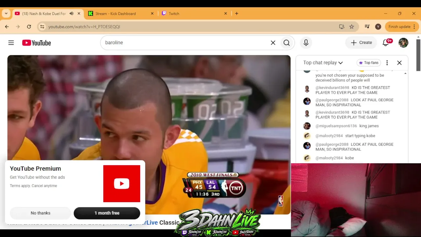This screenshot has width=421, height=237.
Task: Restore down the Chrome window
Action: pos(400,13)
